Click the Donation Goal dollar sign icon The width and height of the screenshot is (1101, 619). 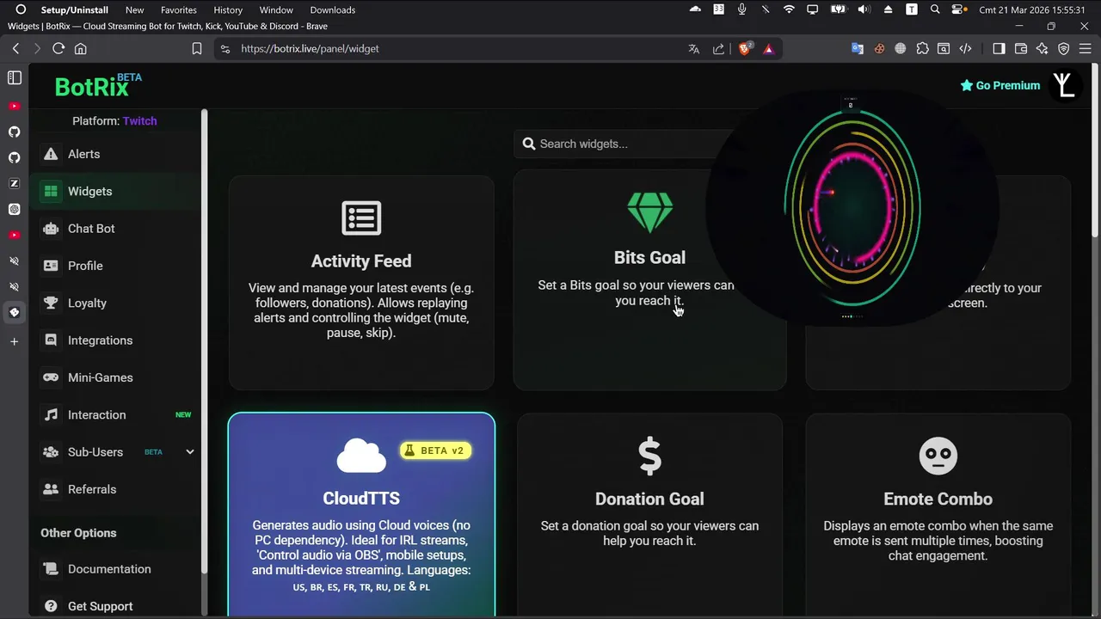(x=649, y=456)
